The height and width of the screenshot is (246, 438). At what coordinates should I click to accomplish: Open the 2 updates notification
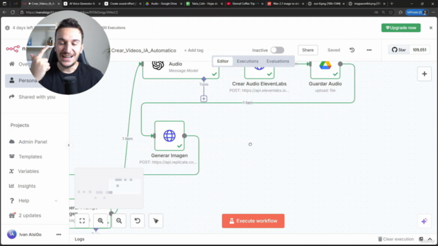tap(29, 215)
